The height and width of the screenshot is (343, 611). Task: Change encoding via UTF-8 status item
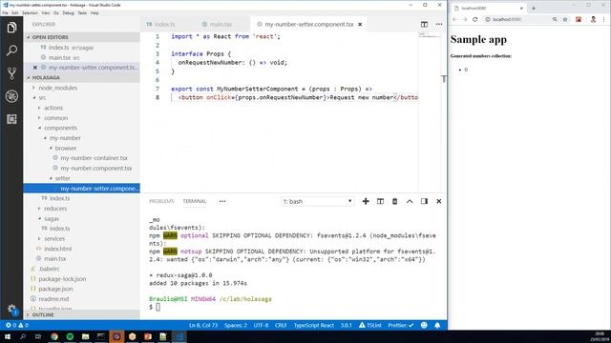point(261,325)
